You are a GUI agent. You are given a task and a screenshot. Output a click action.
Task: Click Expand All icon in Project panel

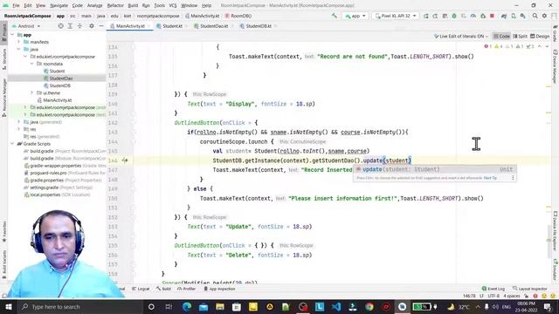[70, 26]
